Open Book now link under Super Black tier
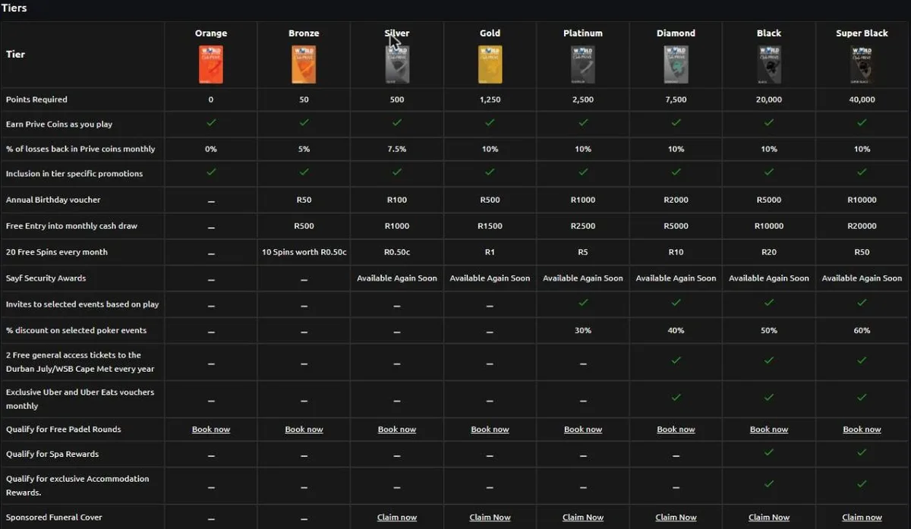Screen dimensions: 911x529 862,430
